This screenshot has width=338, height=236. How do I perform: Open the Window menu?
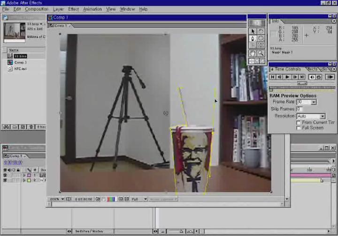[127, 9]
